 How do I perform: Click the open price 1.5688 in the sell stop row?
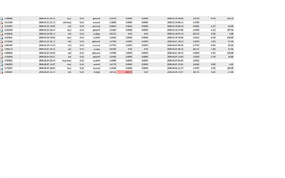pyautogui.click(x=113, y=22)
